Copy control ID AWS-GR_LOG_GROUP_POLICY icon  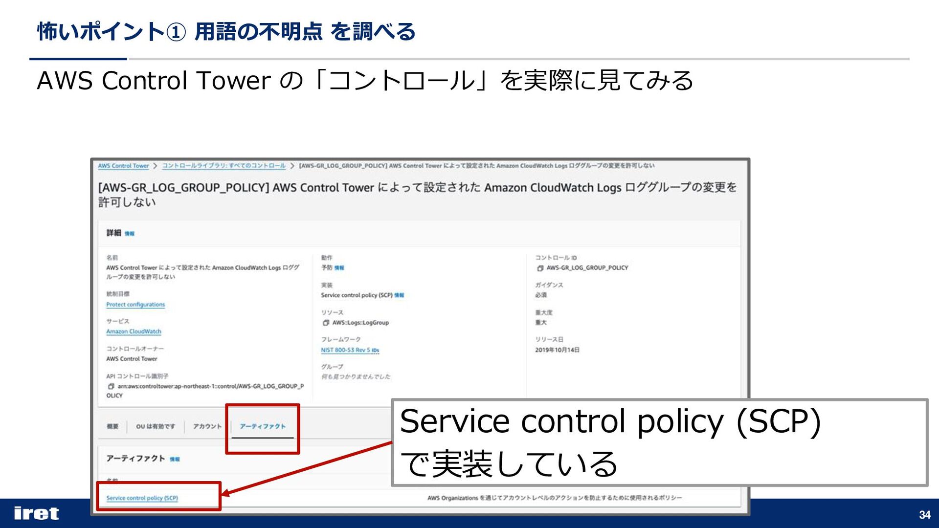click(540, 268)
